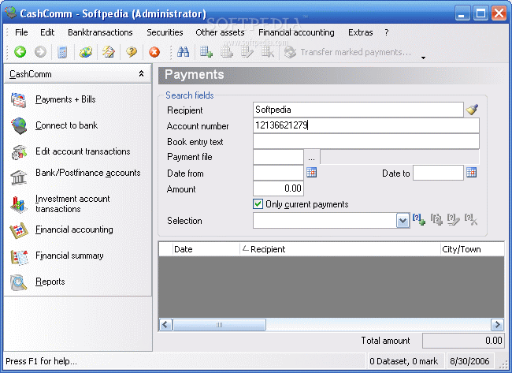
Task: Open Bank/Postfinance accounts in sidebar
Action: 88,173
